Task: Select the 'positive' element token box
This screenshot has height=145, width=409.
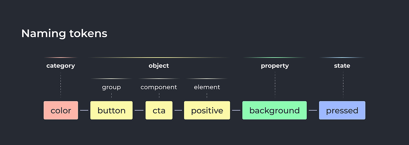Action: pos(207,110)
